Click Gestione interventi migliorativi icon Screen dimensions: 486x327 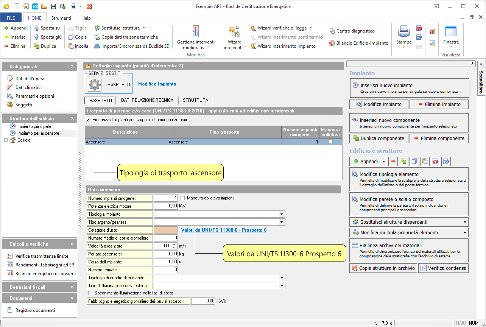click(x=195, y=32)
